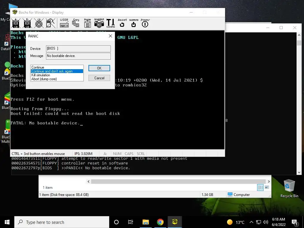Click the '1 item' text in Explorer
Image resolution: width=304 pixels, height=228 pixels.
click(47, 188)
